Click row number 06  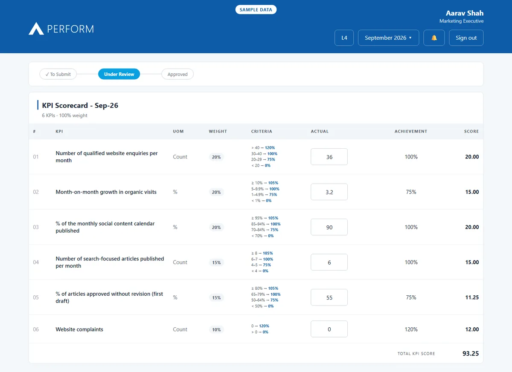coord(36,329)
